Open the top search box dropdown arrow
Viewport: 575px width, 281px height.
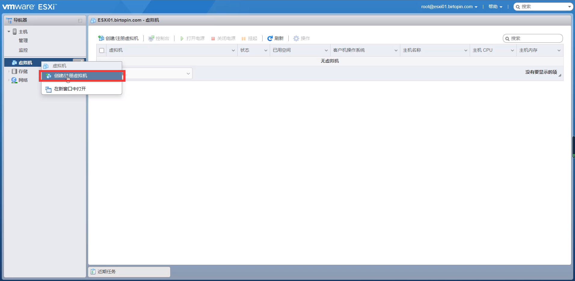pyautogui.click(x=569, y=7)
